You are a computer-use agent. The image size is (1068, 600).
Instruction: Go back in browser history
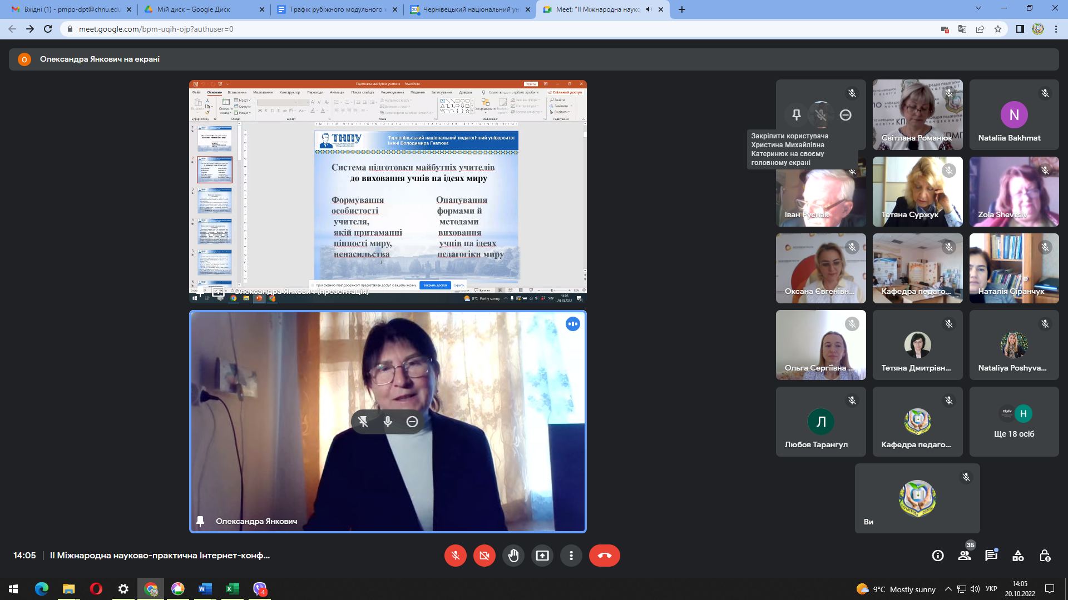tap(12, 29)
